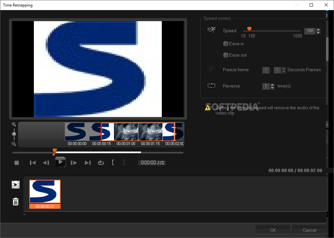Click the Cancel button
334x238 pixels.
pyautogui.click(x=309, y=230)
